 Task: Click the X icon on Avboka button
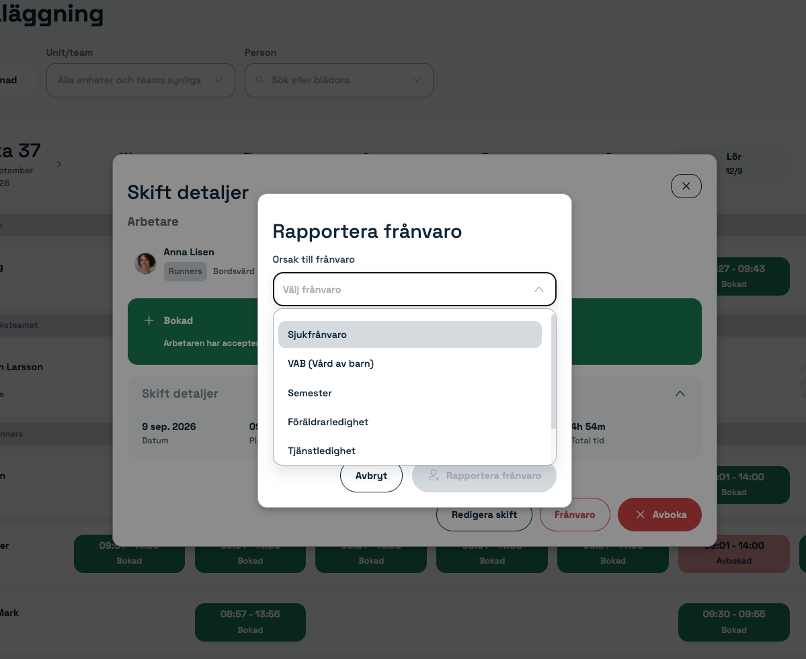pyautogui.click(x=641, y=515)
